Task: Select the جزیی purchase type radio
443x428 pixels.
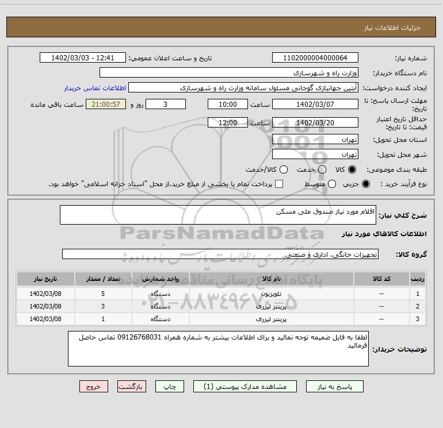Action: 366,184
